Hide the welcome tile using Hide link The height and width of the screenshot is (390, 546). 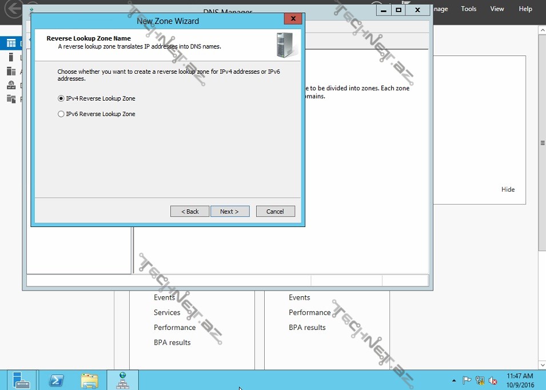click(x=508, y=189)
